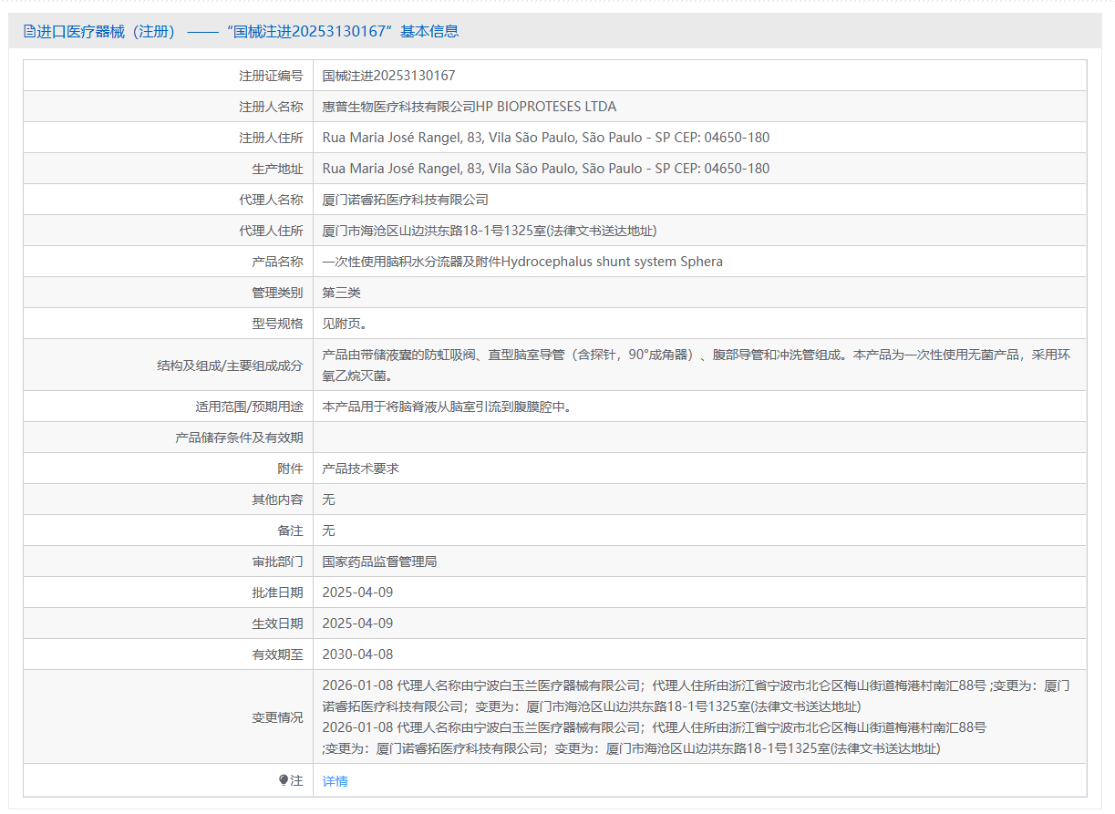1115x814 pixels.
Task: Click the 2025-04-09 date in 批准日期 row
Action: [358, 592]
